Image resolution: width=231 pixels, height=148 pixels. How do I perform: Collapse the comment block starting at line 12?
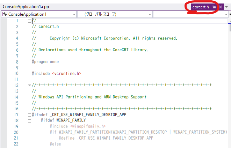pos(29,85)
